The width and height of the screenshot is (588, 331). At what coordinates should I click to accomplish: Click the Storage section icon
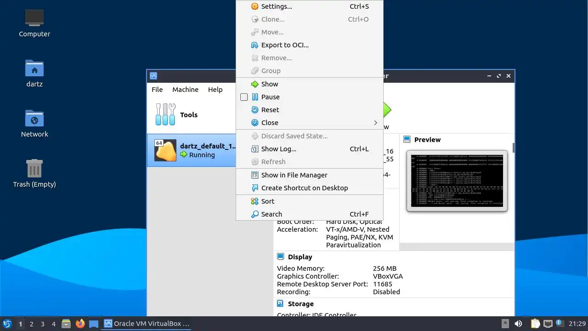click(281, 303)
